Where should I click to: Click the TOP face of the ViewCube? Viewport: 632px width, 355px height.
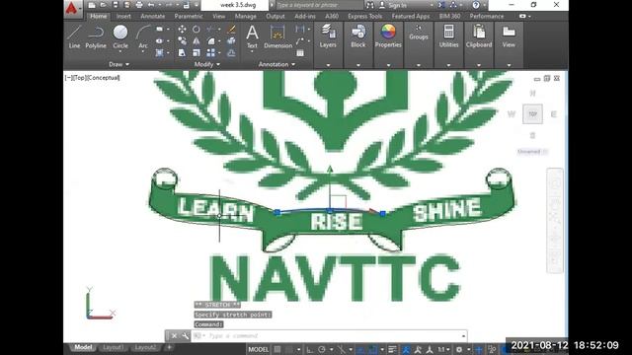point(532,114)
